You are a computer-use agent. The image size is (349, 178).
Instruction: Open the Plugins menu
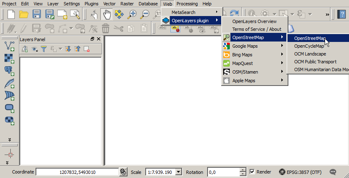pos(92,4)
